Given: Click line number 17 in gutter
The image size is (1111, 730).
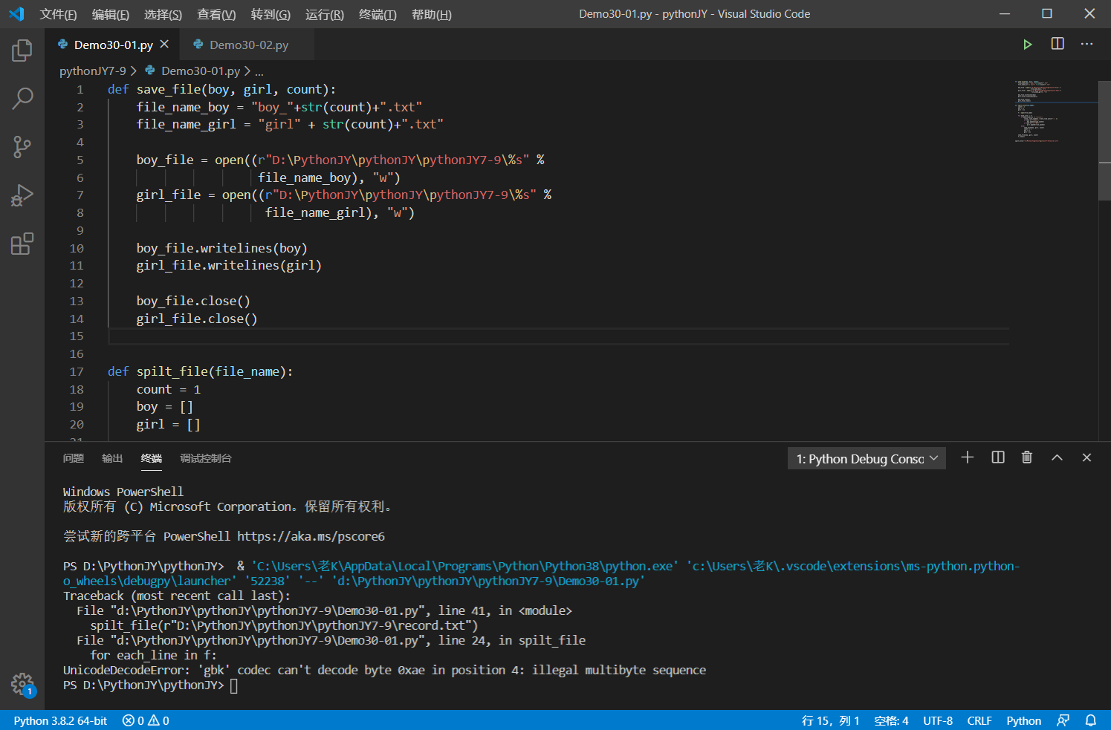Looking at the screenshot, I should 77,371.
